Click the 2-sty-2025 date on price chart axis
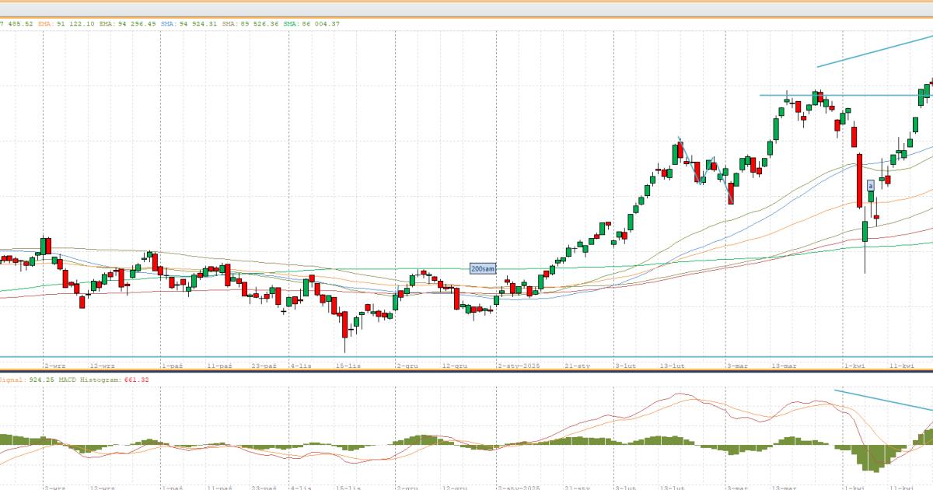This screenshot has height=490, width=933. [519, 365]
